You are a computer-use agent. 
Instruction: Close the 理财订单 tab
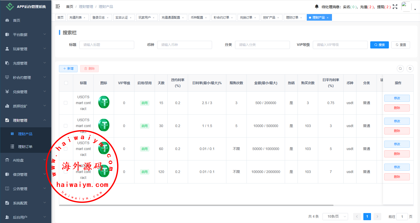301,18
